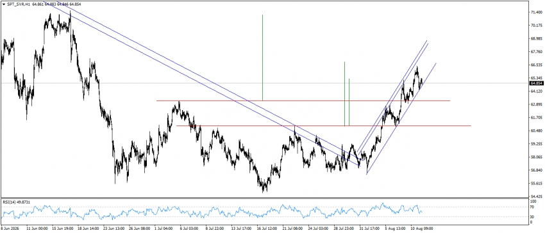The image size is (545, 233).
Task: Select the gray horizontal current-price line
Action: (x=264, y=83)
